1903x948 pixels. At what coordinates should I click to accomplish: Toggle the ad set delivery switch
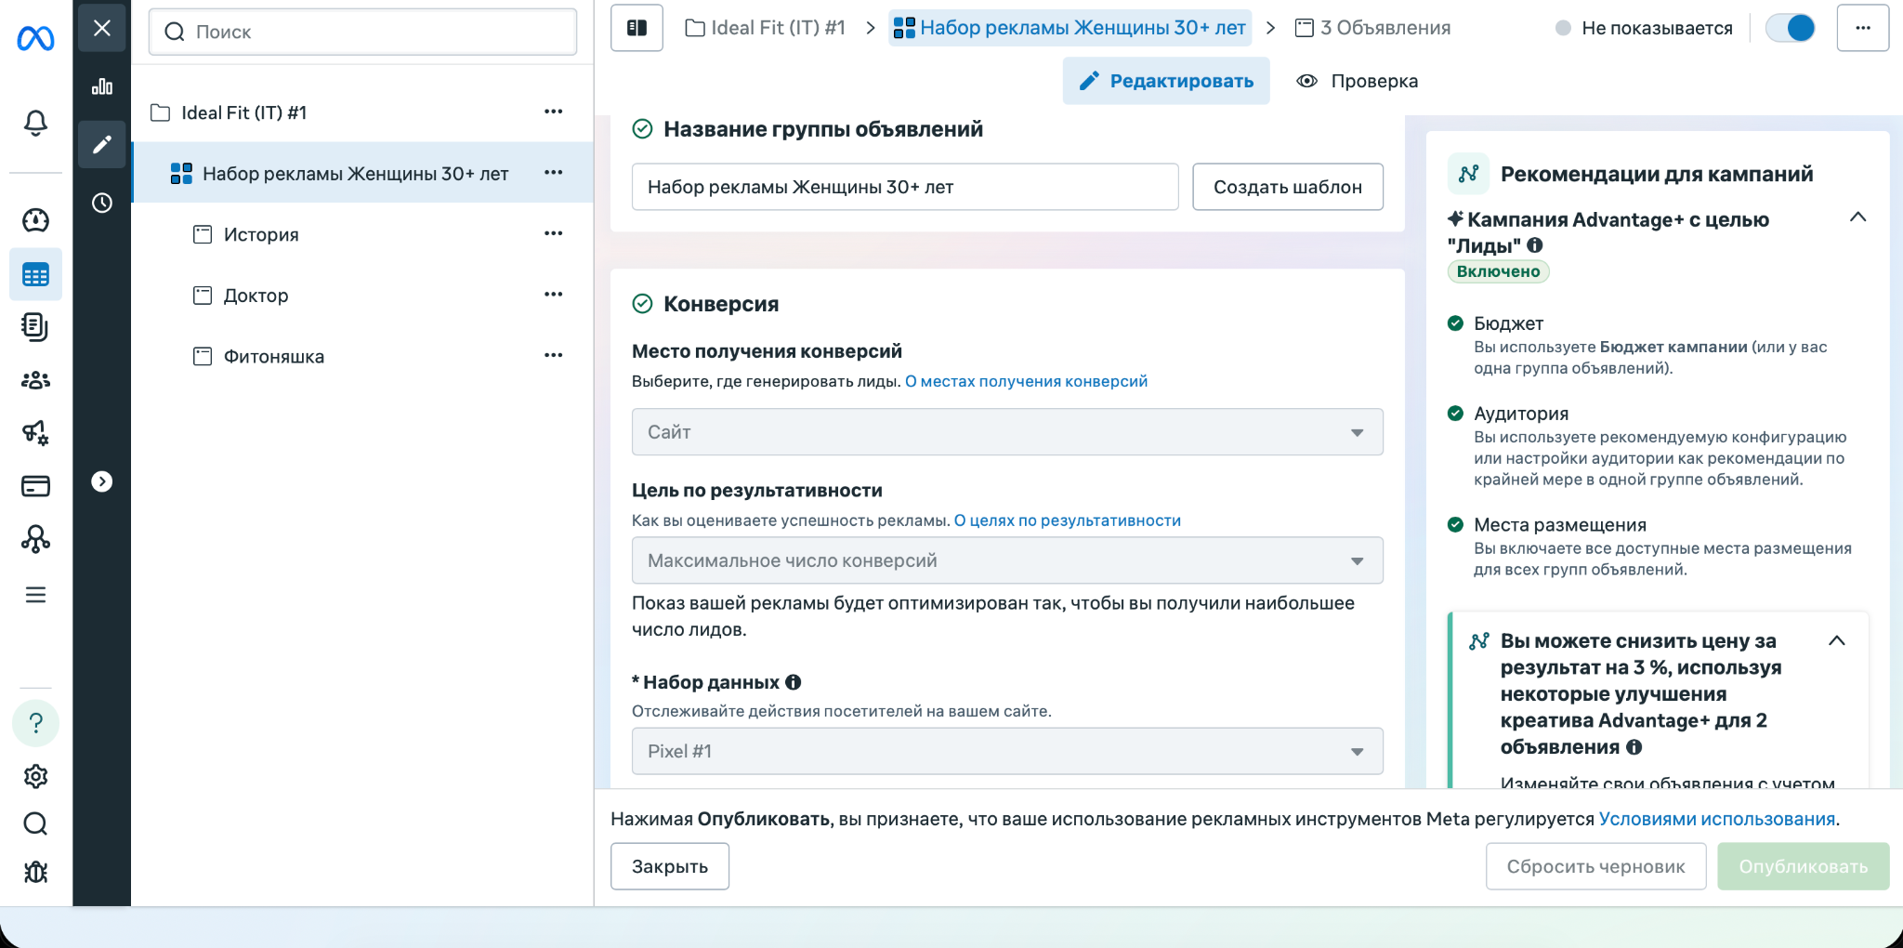[1790, 28]
